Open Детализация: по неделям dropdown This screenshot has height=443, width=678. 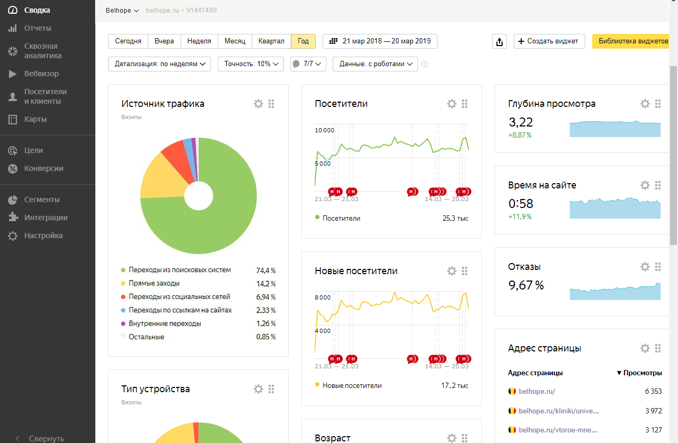(x=159, y=64)
